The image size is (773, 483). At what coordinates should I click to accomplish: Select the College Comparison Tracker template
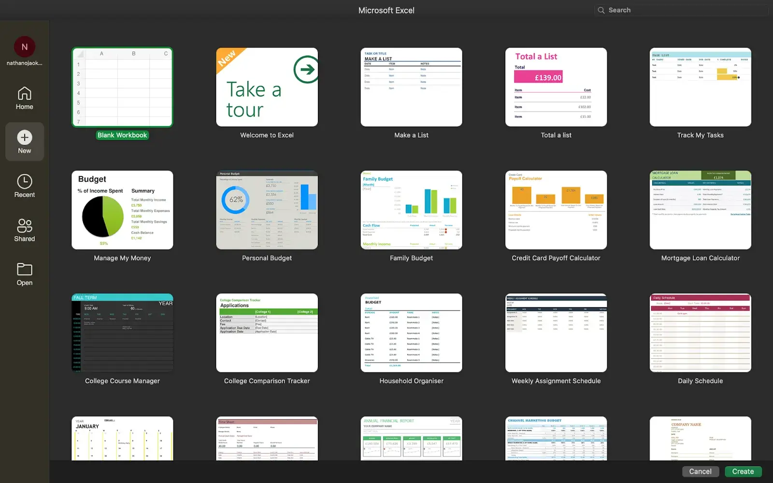click(x=267, y=333)
